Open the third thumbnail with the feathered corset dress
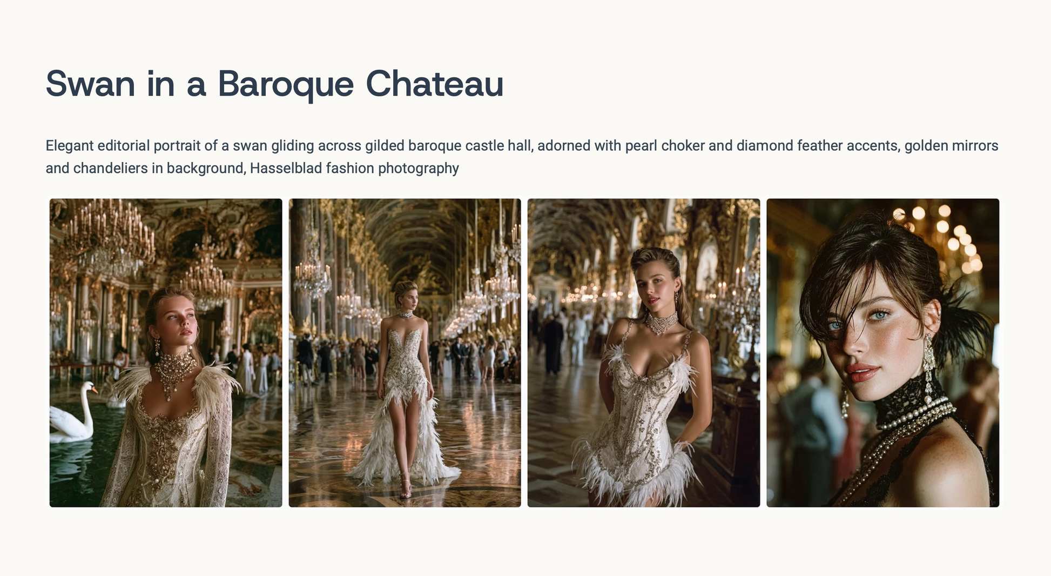Image resolution: width=1051 pixels, height=576 pixels. tap(644, 352)
